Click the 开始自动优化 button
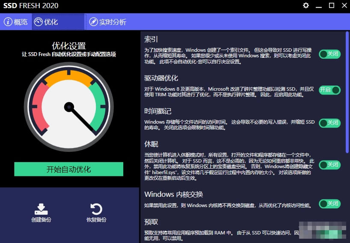Viewport: 350px width, 243px height. [x=69, y=169]
